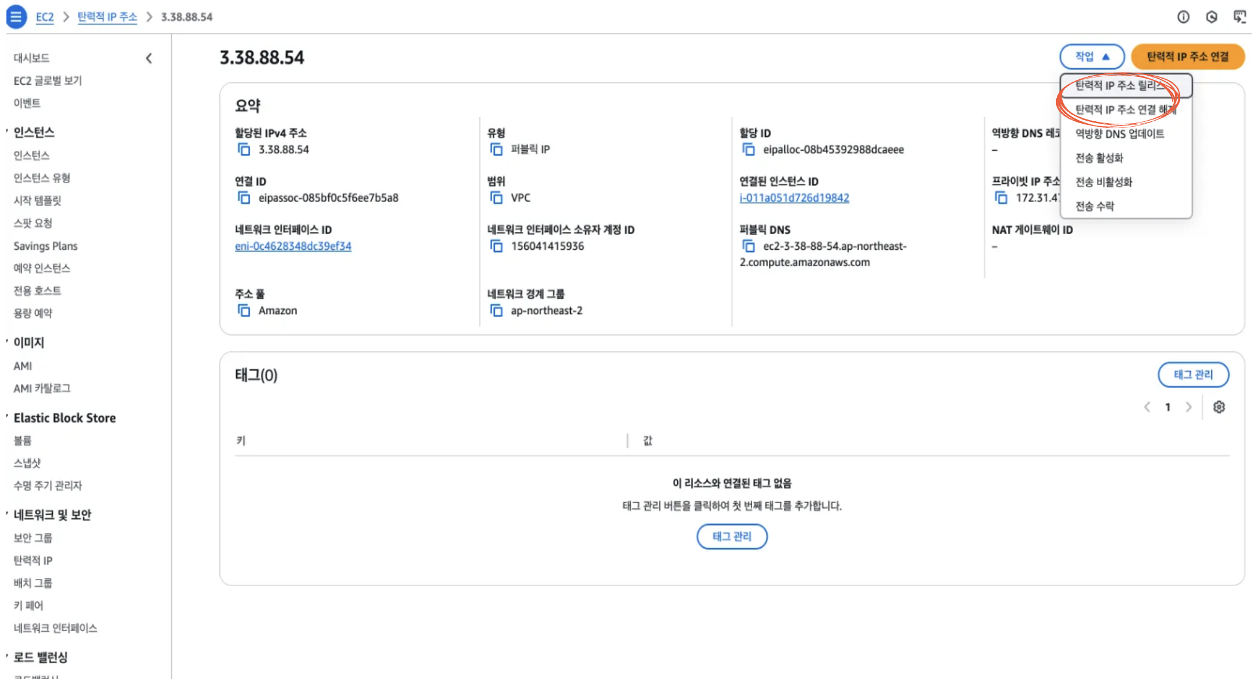Screen dimensions: 1252x681
Task: Select 탄력적 IP 주소 릴리스 menu item
Action: click(1120, 85)
